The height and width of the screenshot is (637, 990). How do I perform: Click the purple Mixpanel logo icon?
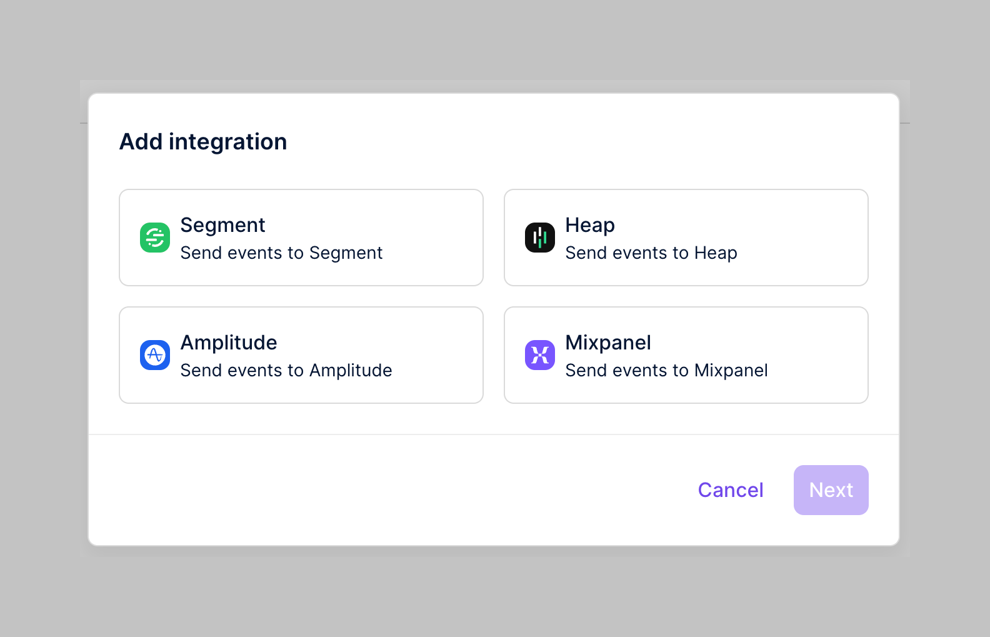540,355
